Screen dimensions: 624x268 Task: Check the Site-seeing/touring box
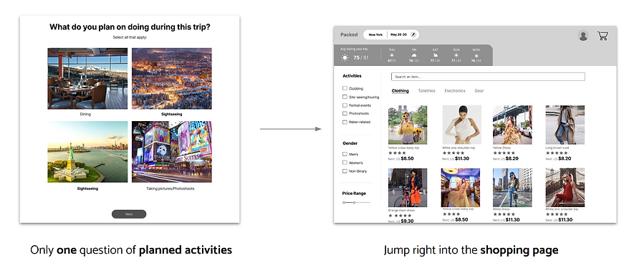[x=345, y=97]
